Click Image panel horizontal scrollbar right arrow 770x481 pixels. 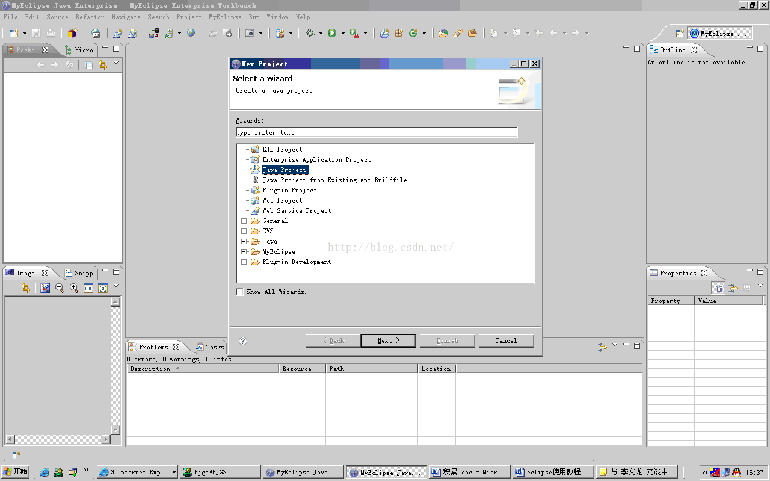pos(106,440)
